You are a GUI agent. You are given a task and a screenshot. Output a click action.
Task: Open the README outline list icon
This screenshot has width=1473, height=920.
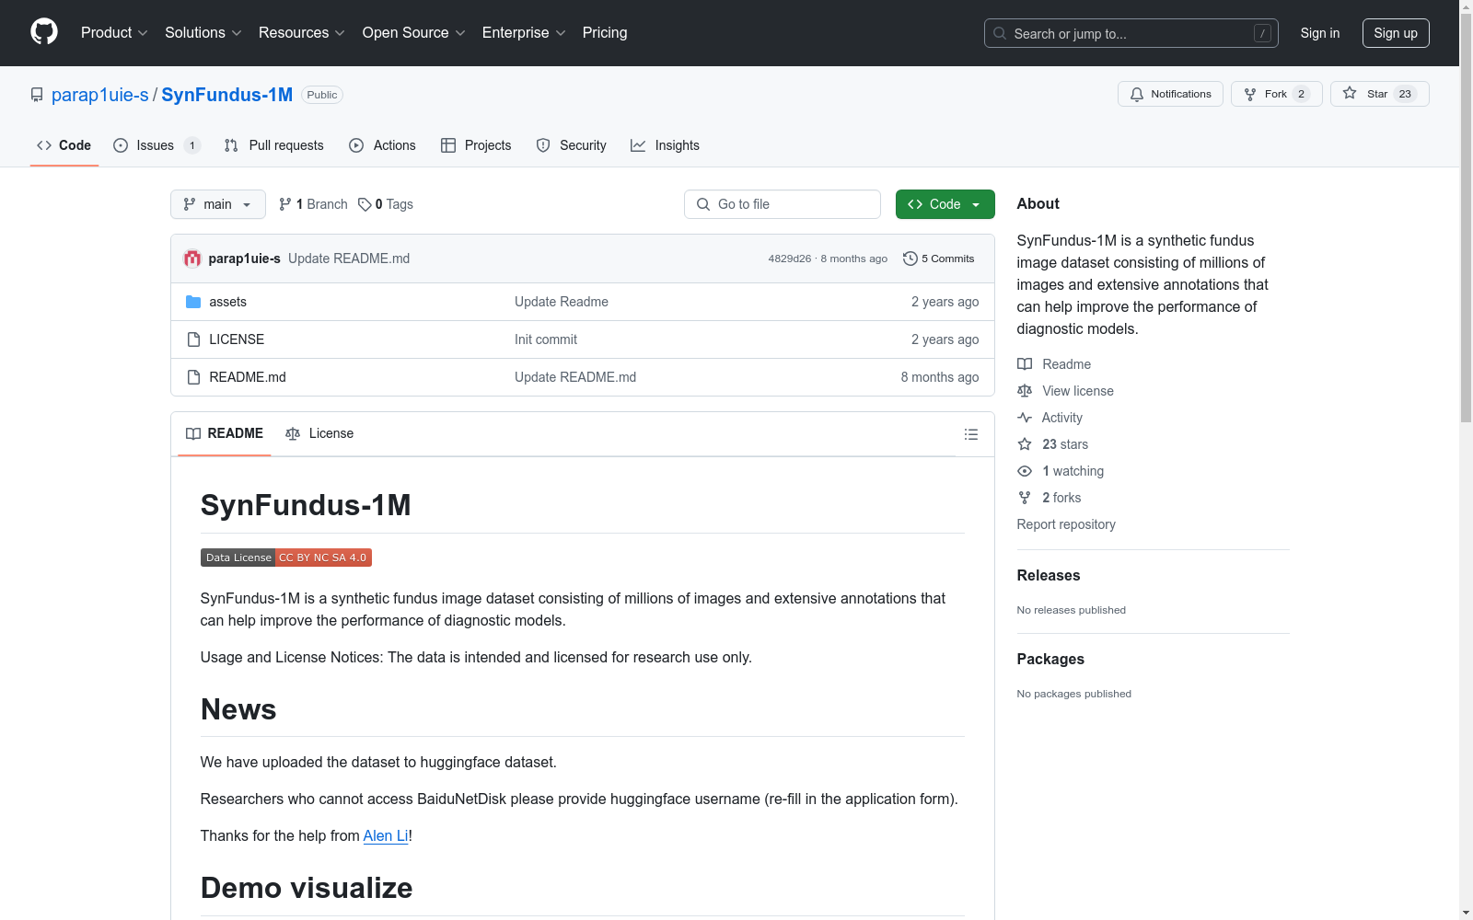coord(970,434)
